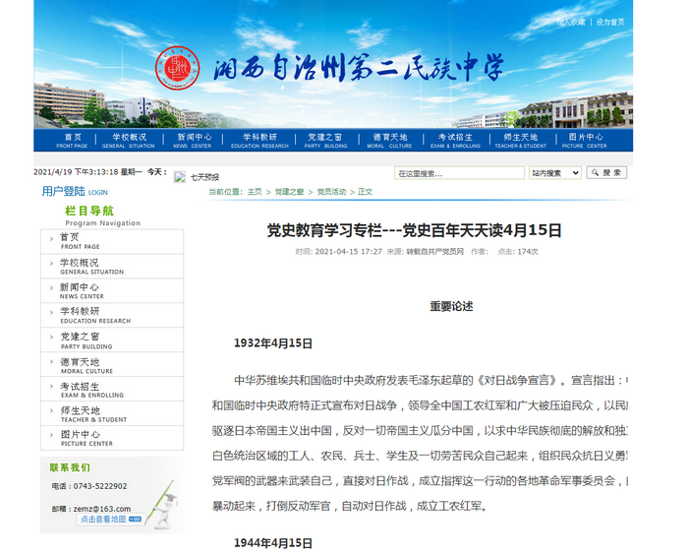The image size is (688, 556).
Task: Focus the 在这里搜索 search input field
Action: (x=459, y=173)
